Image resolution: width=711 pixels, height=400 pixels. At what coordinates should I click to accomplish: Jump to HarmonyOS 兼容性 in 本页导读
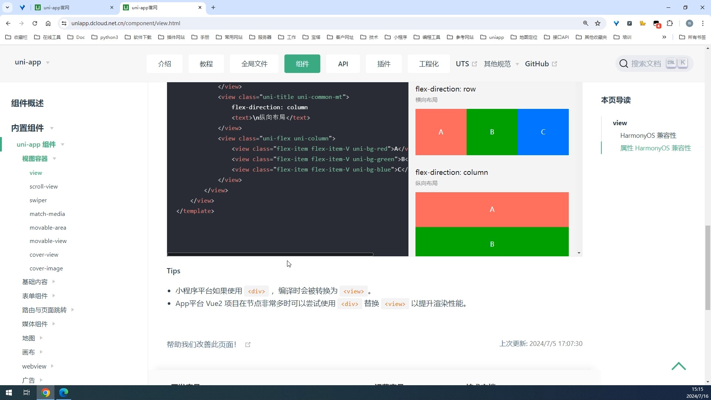coord(648,136)
